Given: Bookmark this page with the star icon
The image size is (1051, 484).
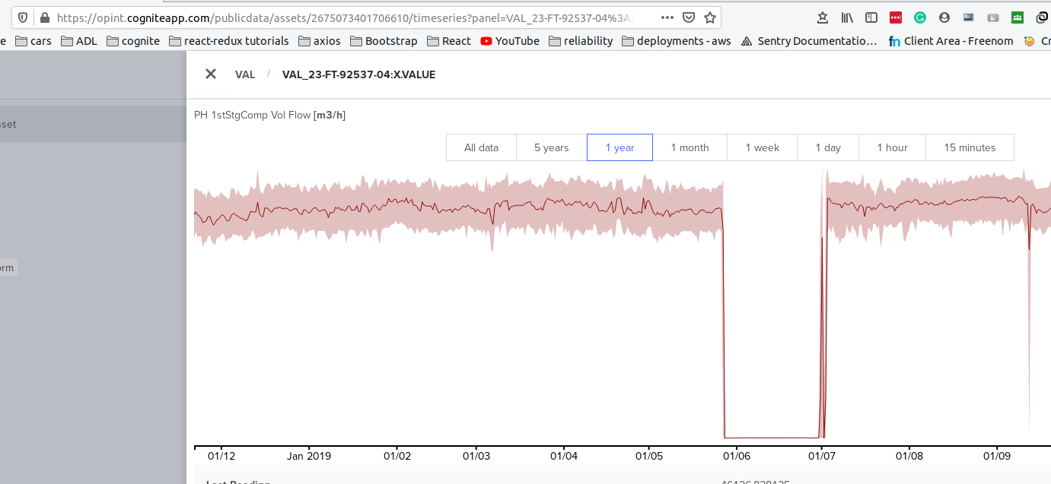Looking at the screenshot, I should click(709, 17).
